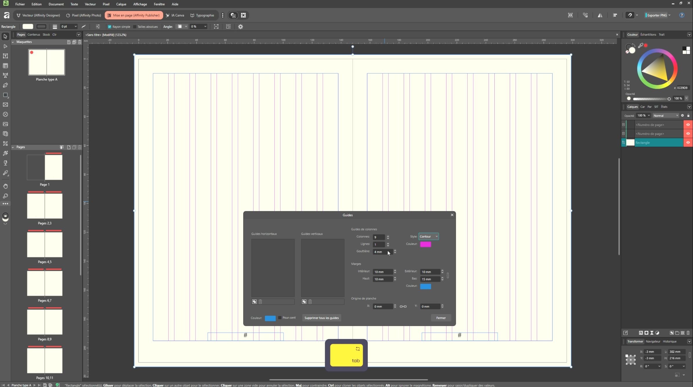Enable the Pour-cent checkbox
Image resolution: width=693 pixels, height=387 pixels.
click(x=280, y=318)
